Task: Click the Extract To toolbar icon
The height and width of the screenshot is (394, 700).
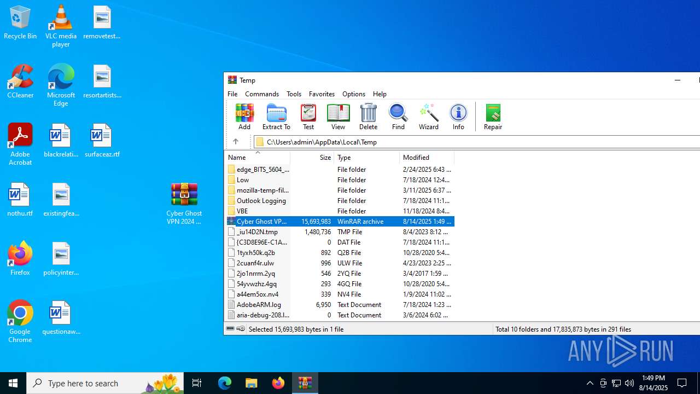Action: [276, 117]
